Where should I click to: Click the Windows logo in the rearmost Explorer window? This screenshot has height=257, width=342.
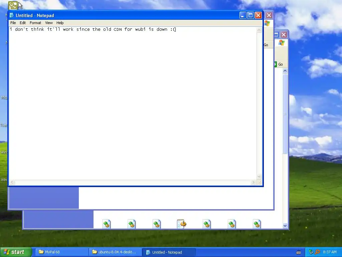282,42
